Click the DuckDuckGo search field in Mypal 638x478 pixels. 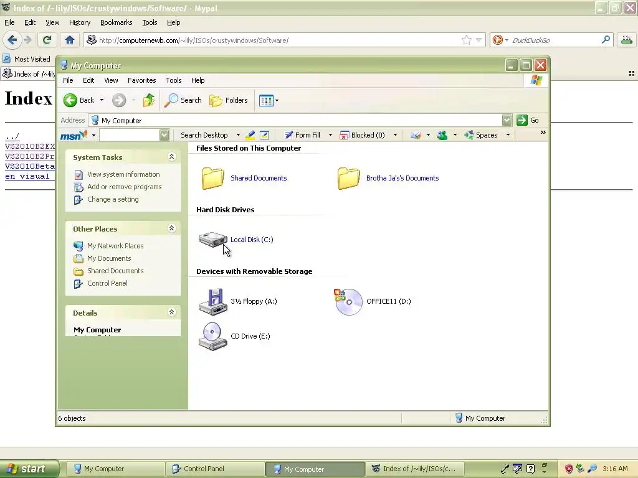[x=555, y=40]
